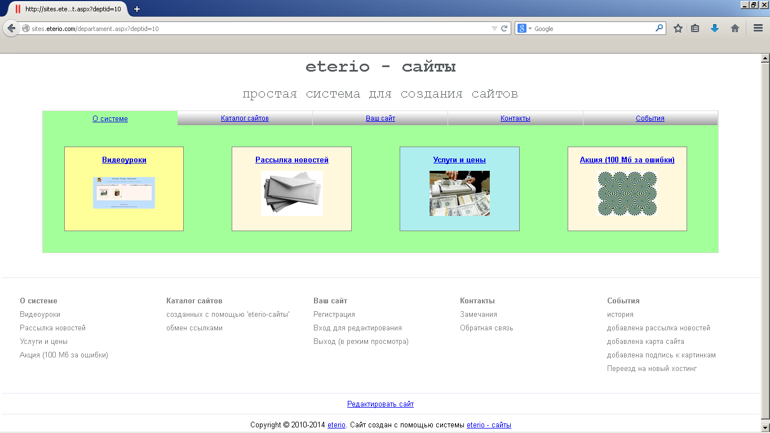Click footer link Видеоуроки

pyautogui.click(x=40, y=315)
